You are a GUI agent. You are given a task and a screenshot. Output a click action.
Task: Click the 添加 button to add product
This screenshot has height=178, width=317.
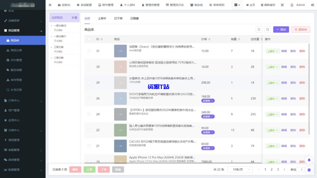[x=282, y=29]
